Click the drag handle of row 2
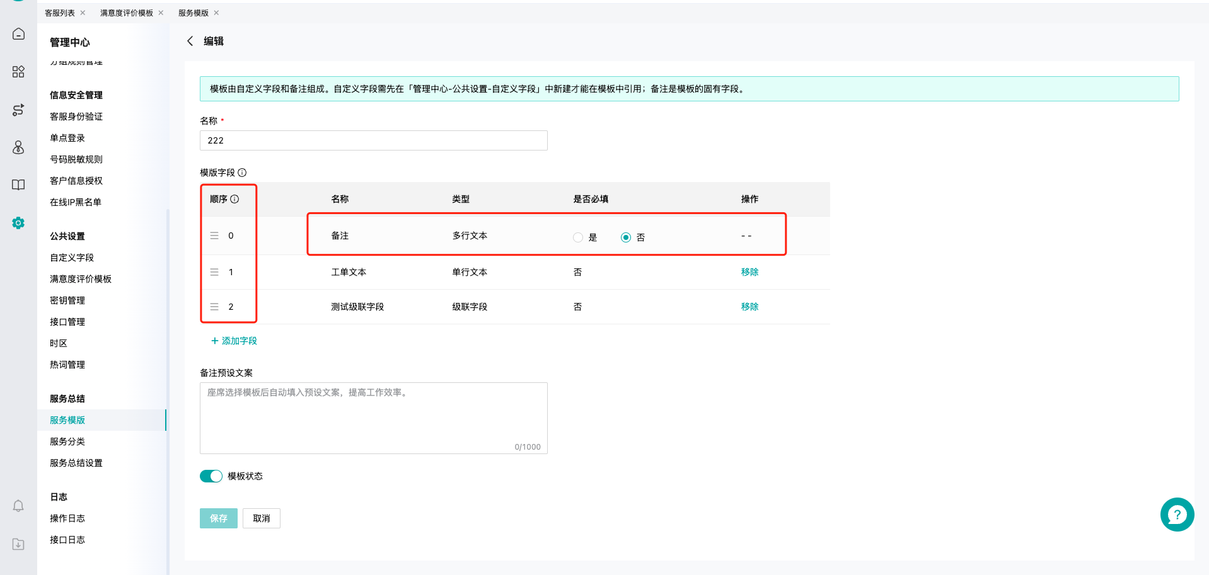Image resolution: width=1209 pixels, height=575 pixels. [x=214, y=307]
